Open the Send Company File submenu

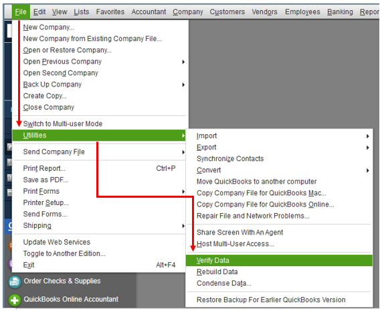tap(99, 152)
